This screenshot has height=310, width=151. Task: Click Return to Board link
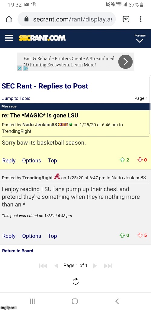(18, 251)
